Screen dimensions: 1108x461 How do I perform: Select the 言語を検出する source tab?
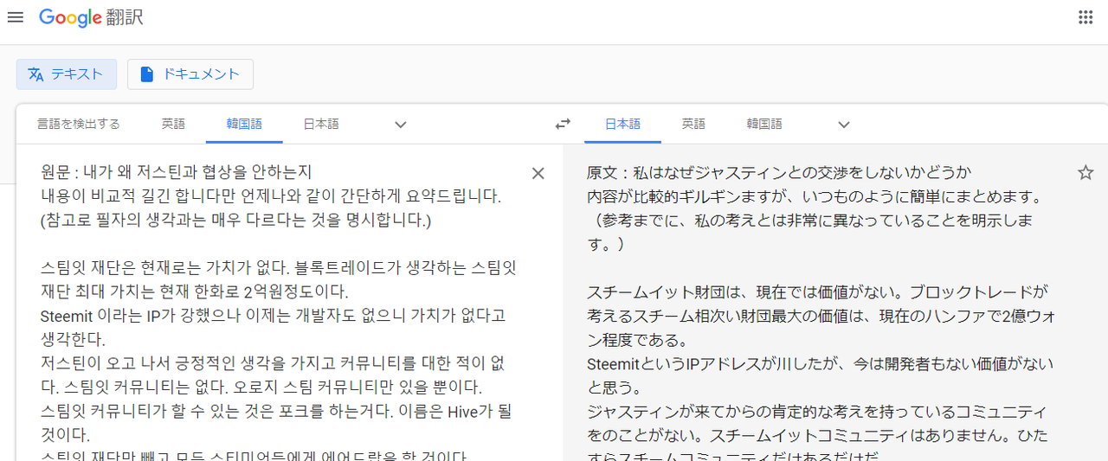coord(78,124)
